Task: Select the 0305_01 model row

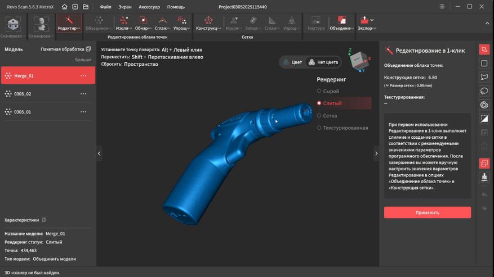Action: (48, 112)
